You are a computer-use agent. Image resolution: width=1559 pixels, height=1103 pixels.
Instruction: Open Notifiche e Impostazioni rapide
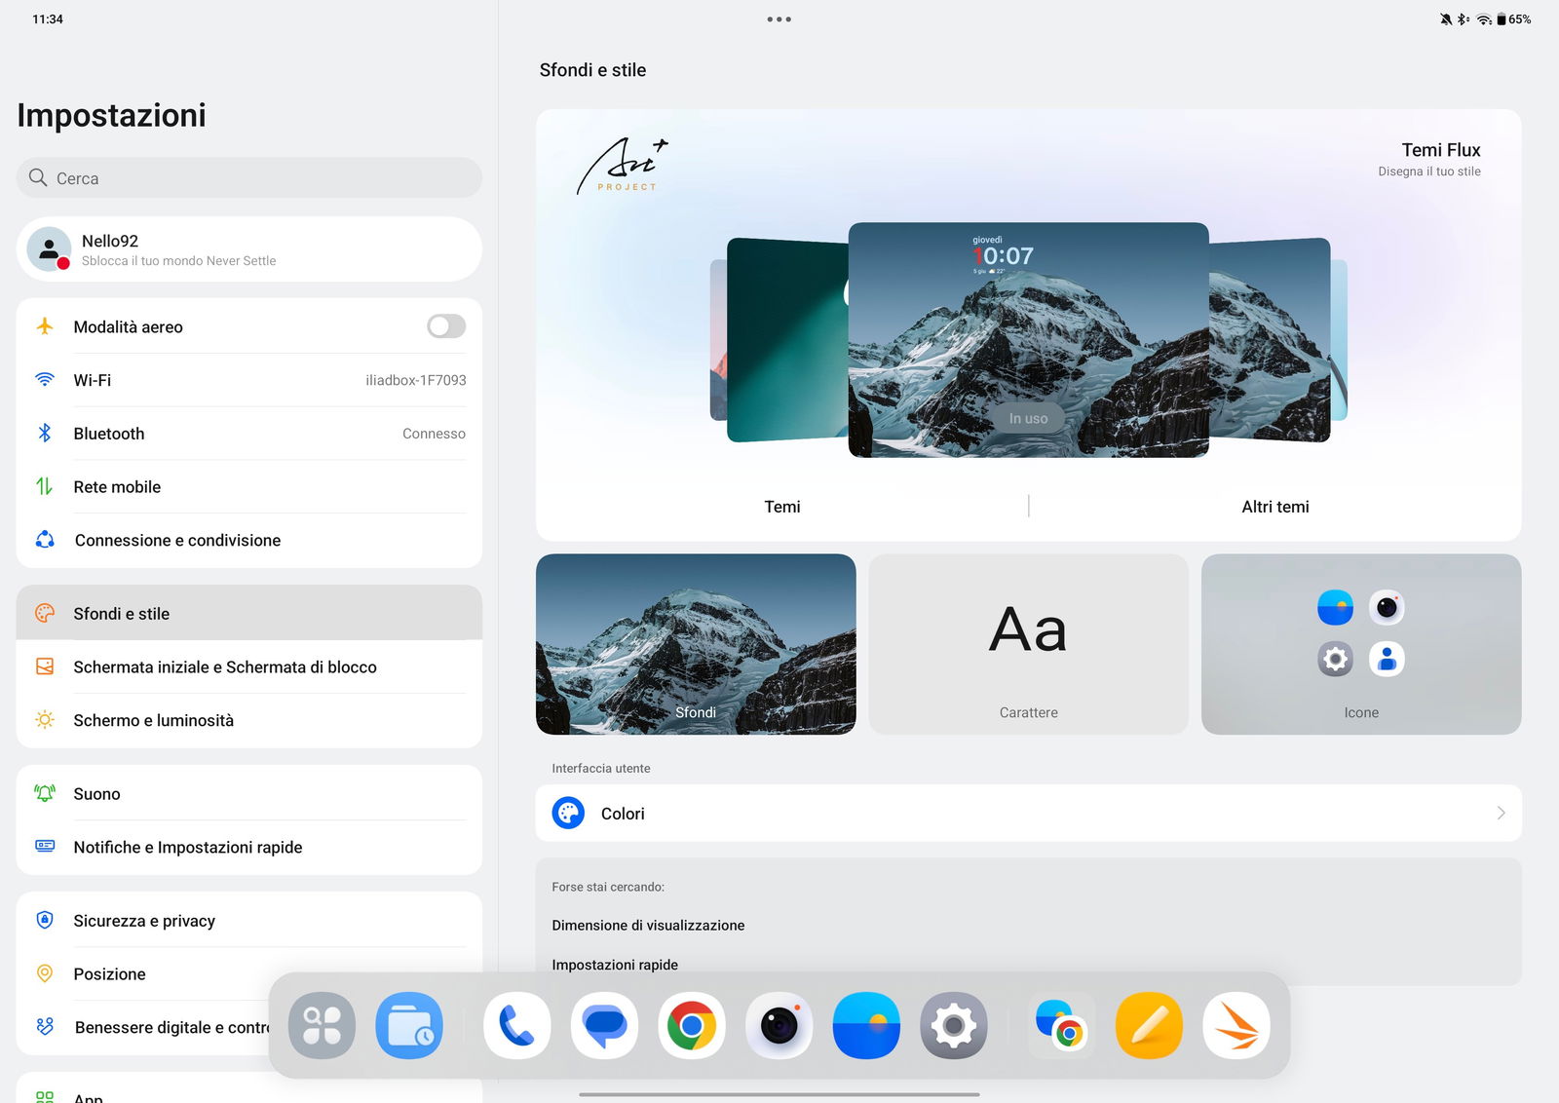(249, 847)
